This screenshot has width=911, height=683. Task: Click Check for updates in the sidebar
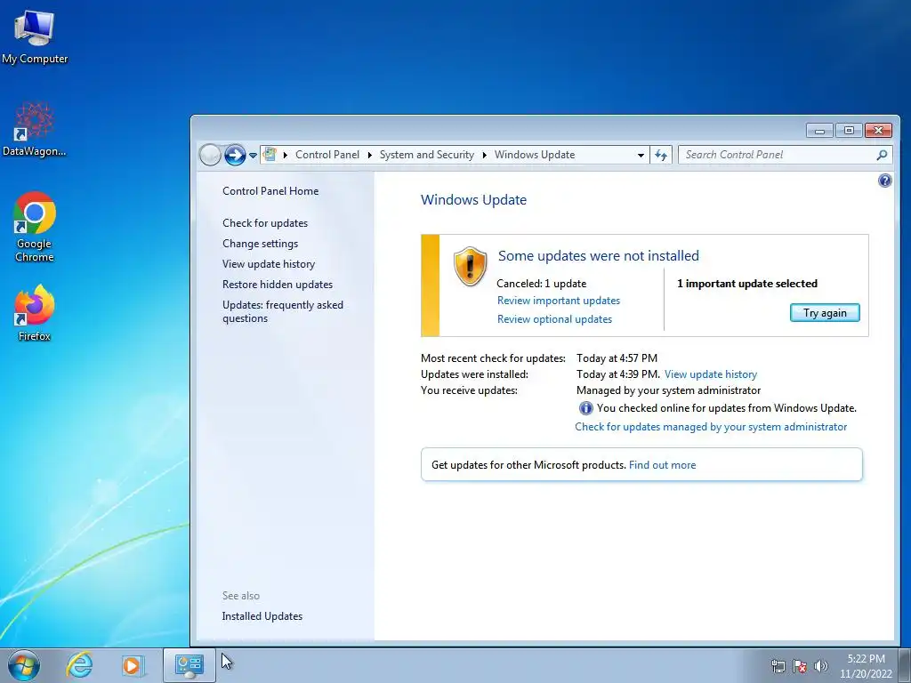tap(265, 223)
